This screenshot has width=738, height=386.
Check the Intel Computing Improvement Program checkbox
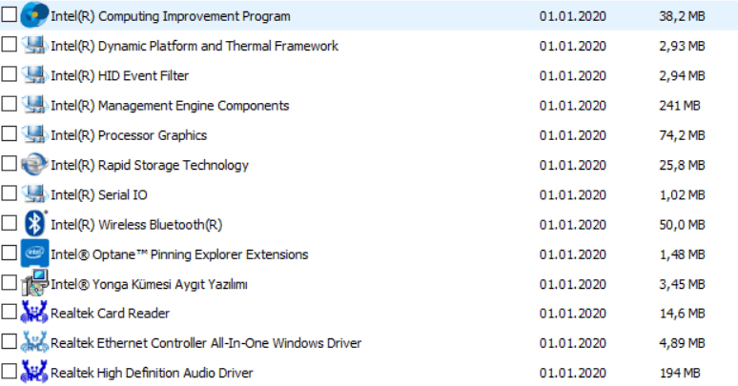pos(9,14)
